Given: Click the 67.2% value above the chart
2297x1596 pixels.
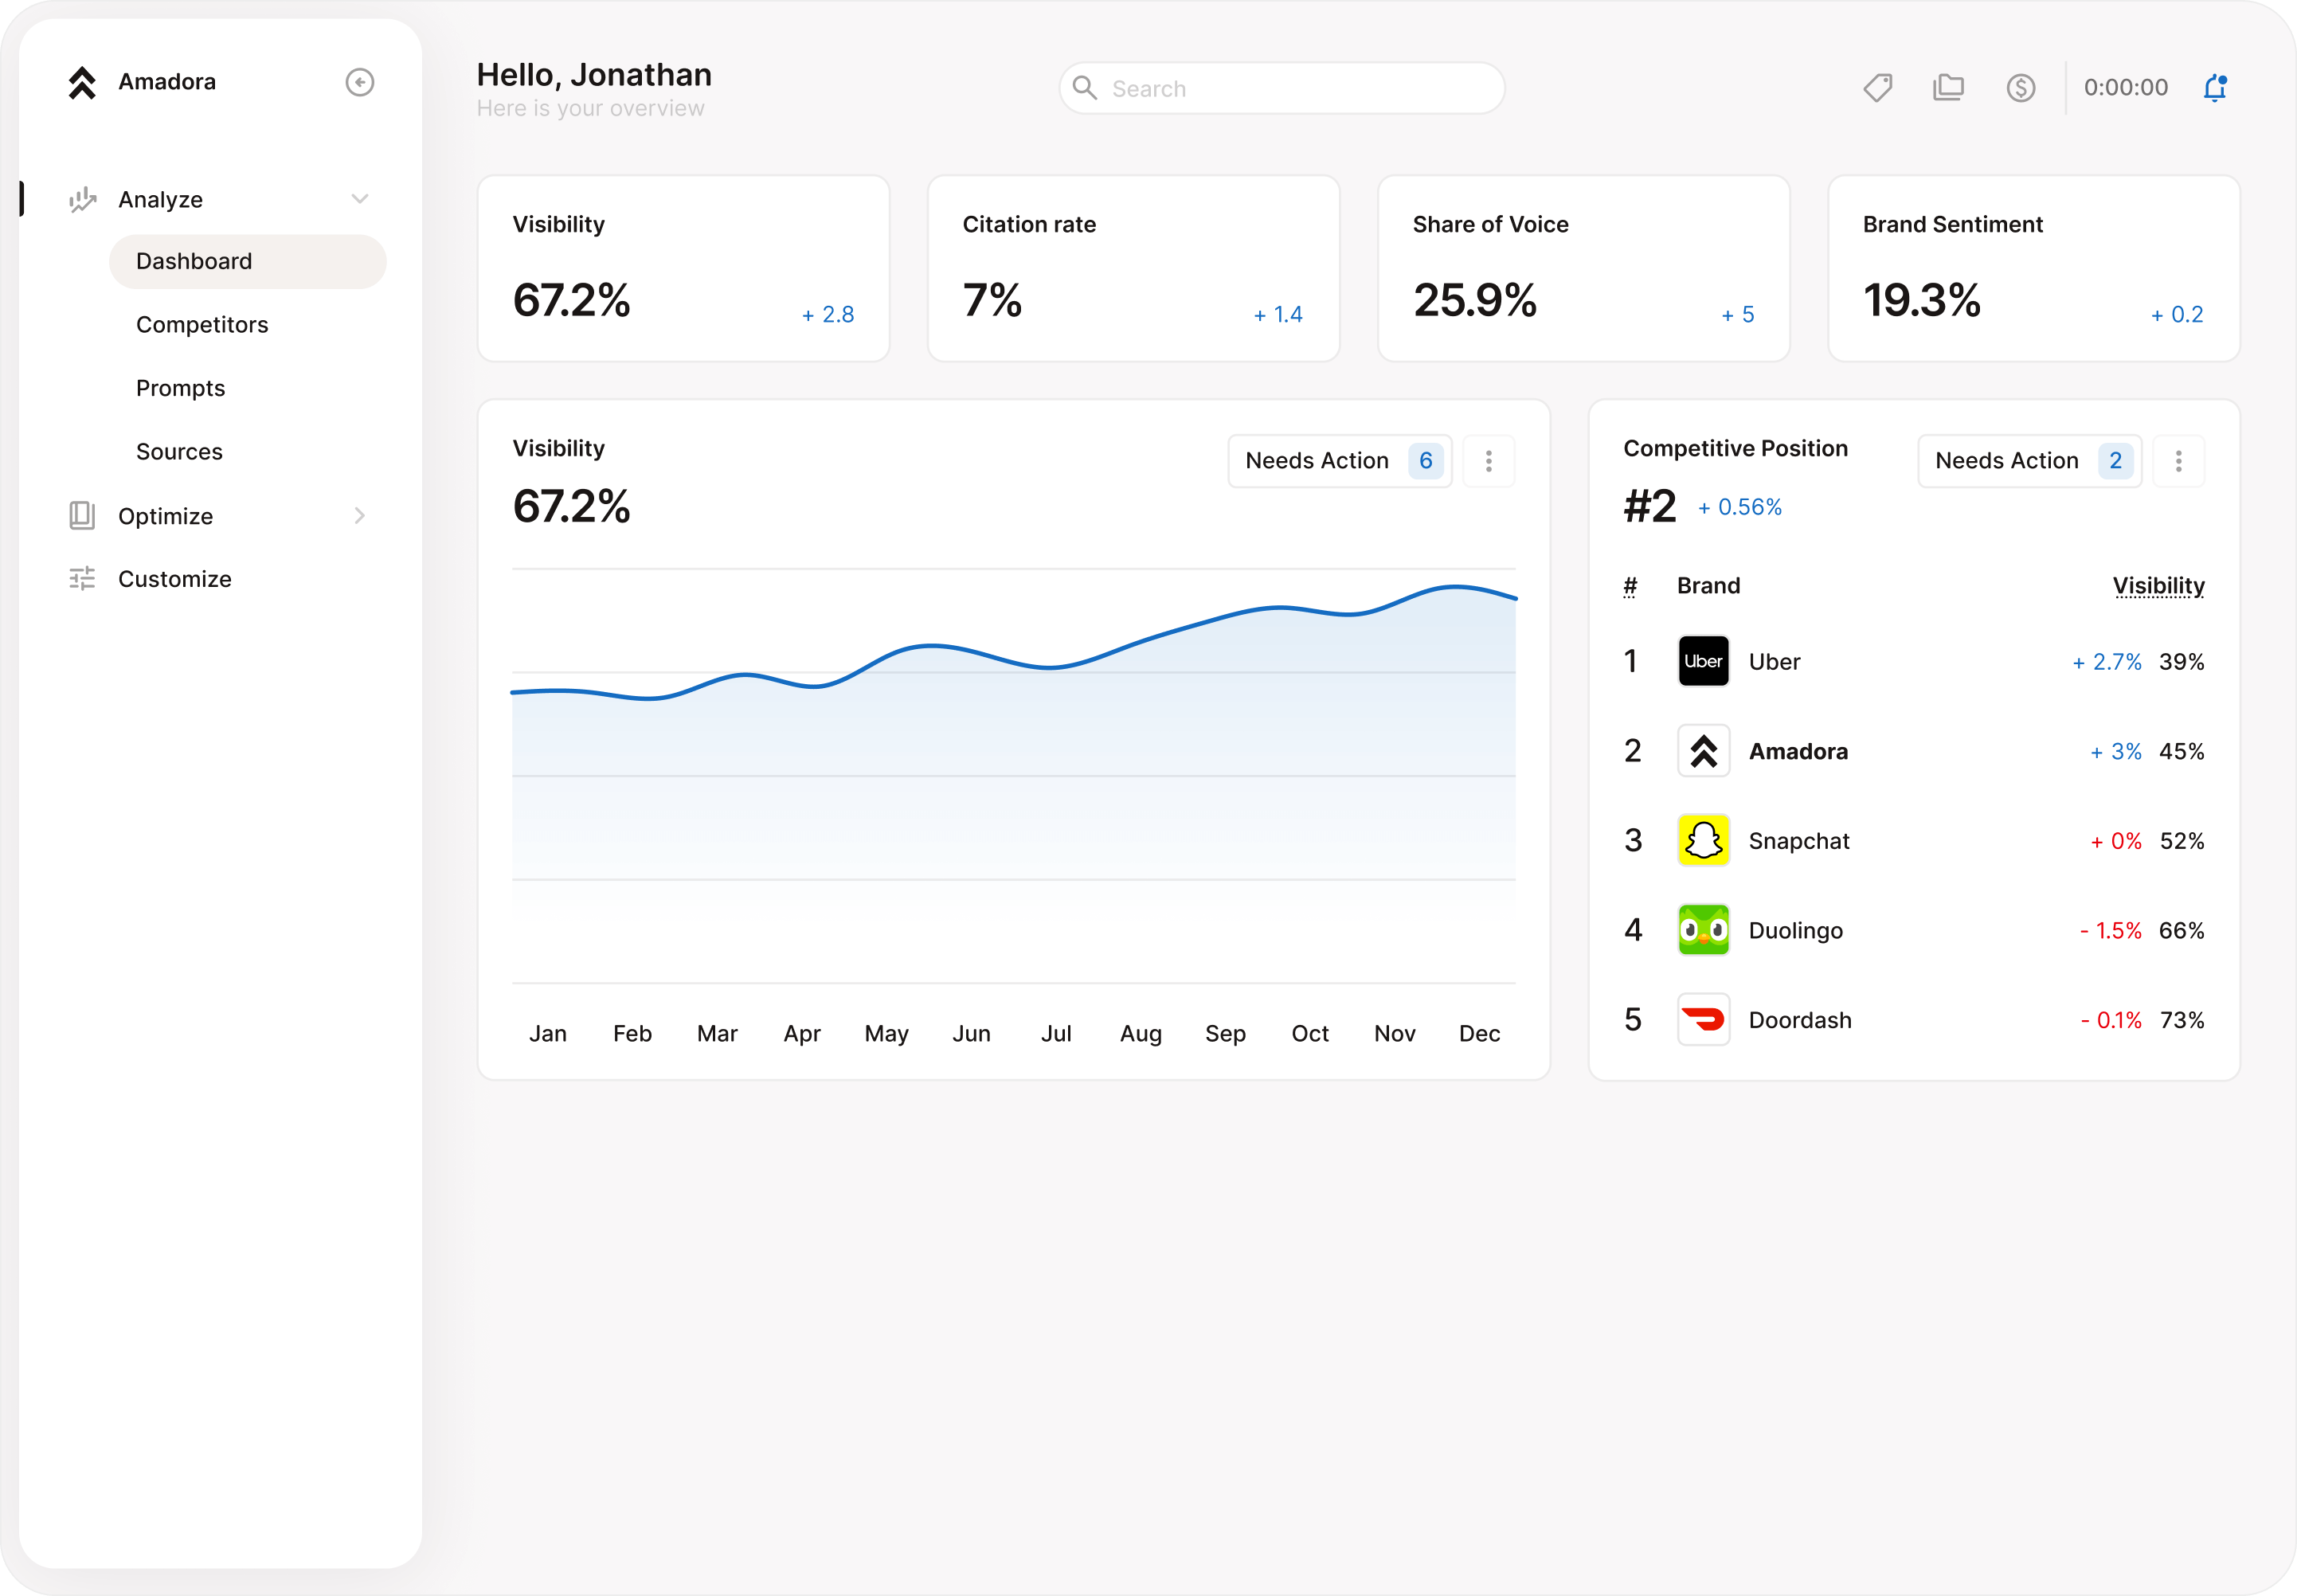Looking at the screenshot, I should [572, 507].
